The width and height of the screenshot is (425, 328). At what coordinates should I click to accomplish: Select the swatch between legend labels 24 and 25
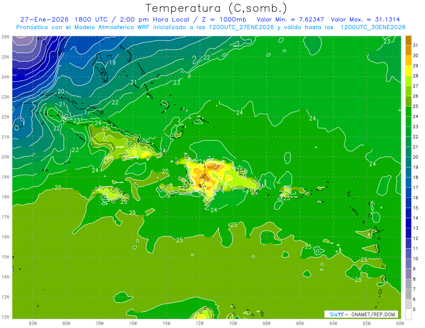pos(408,111)
